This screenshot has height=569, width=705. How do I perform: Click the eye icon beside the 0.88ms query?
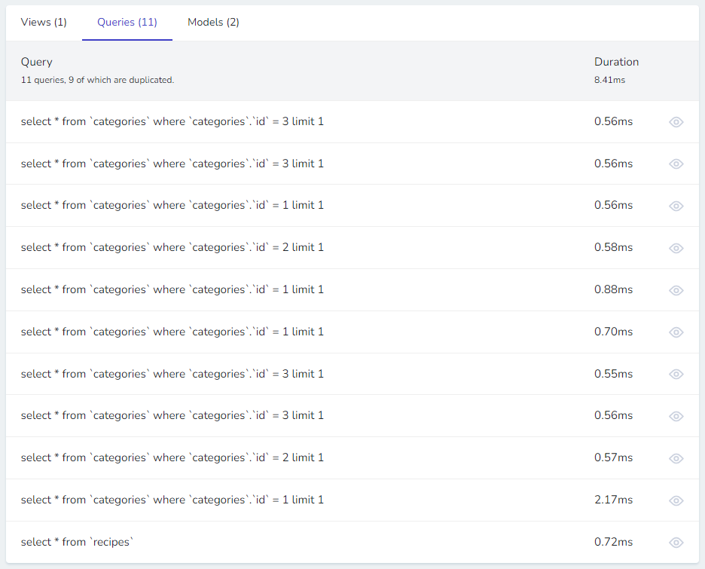[676, 290]
